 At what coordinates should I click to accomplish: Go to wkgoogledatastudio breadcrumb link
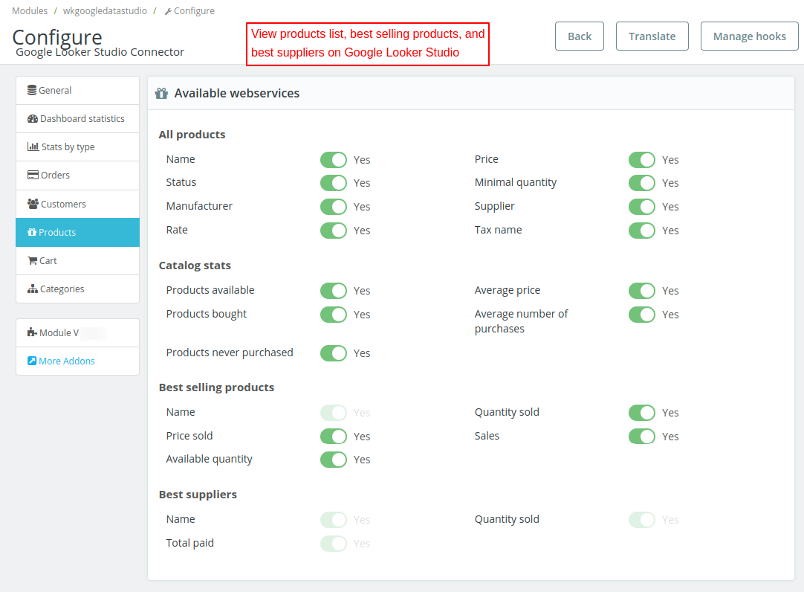coord(105,11)
